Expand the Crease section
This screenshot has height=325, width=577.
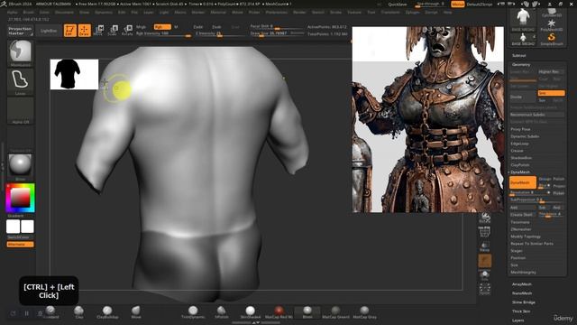[517, 151]
